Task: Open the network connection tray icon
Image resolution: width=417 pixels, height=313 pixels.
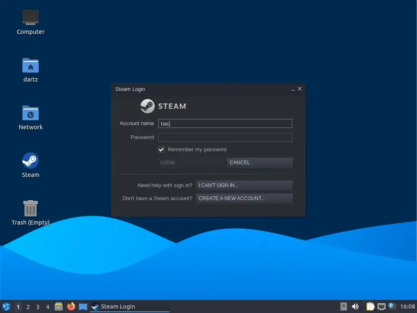Action: (381, 306)
